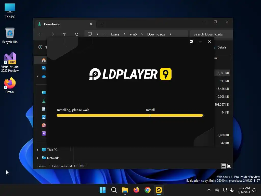Refresh the Downloads folder
This screenshot has height=196, width=261.
coord(76,34)
